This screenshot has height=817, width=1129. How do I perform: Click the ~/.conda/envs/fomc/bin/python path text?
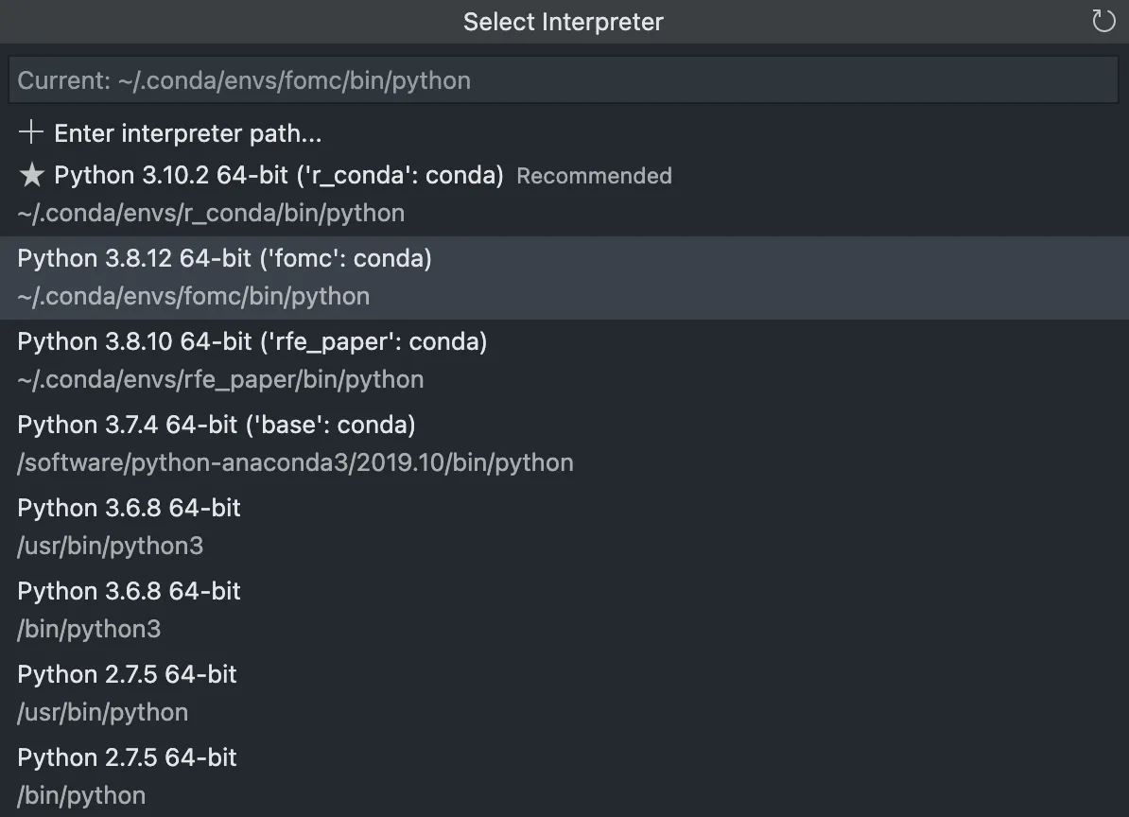tap(194, 297)
